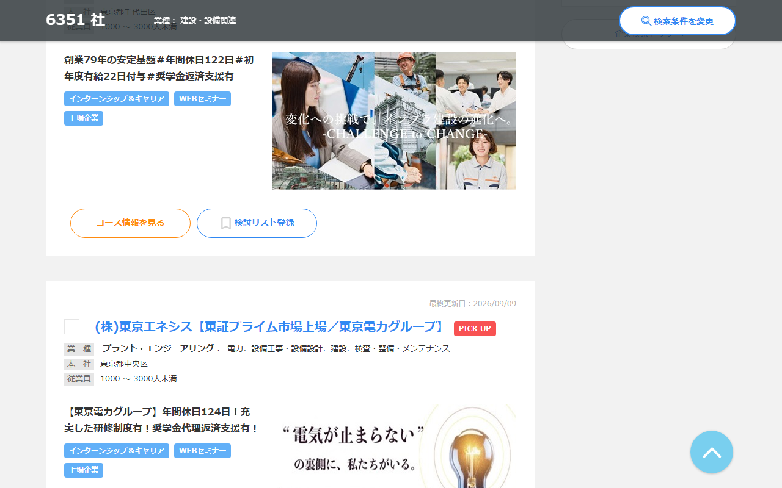The height and width of the screenshot is (488, 782).
Task: Click 検討リスト登録 bookmark button
Action: click(257, 223)
